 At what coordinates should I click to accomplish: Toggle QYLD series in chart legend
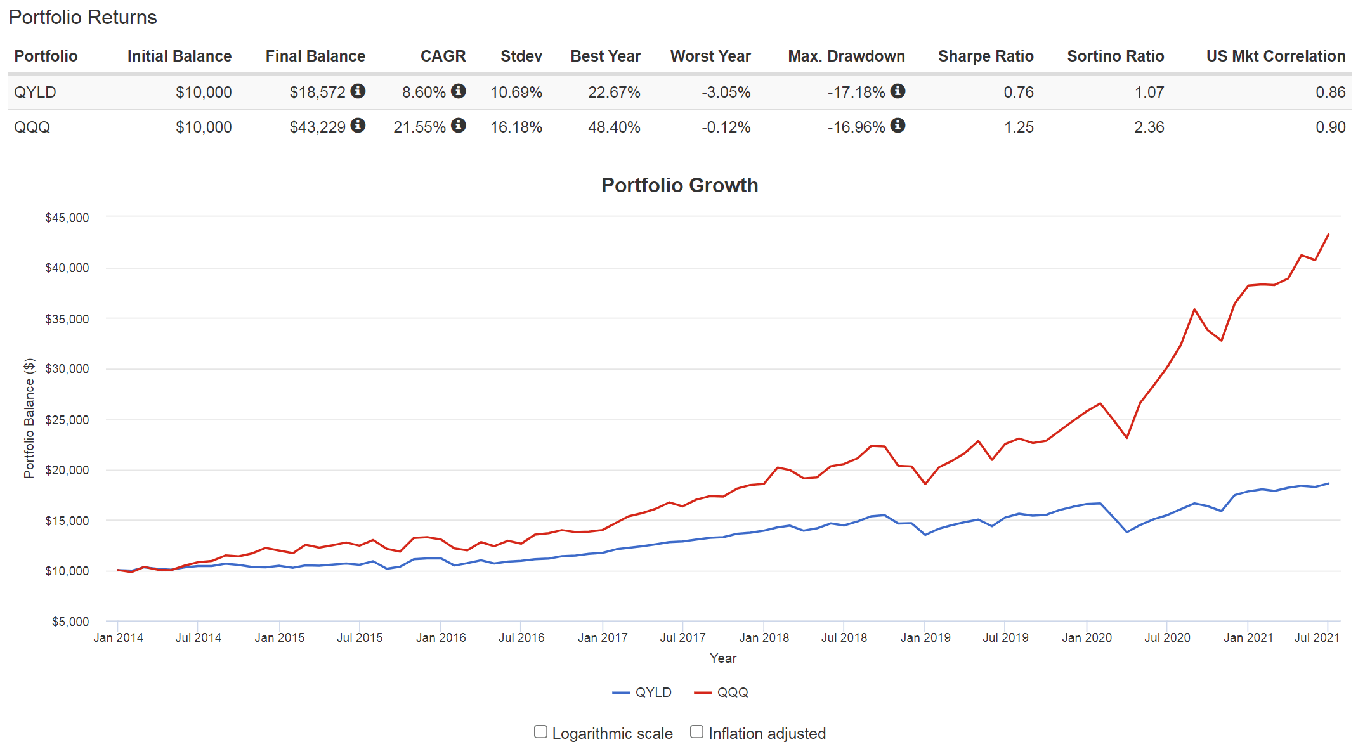(x=642, y=692)
